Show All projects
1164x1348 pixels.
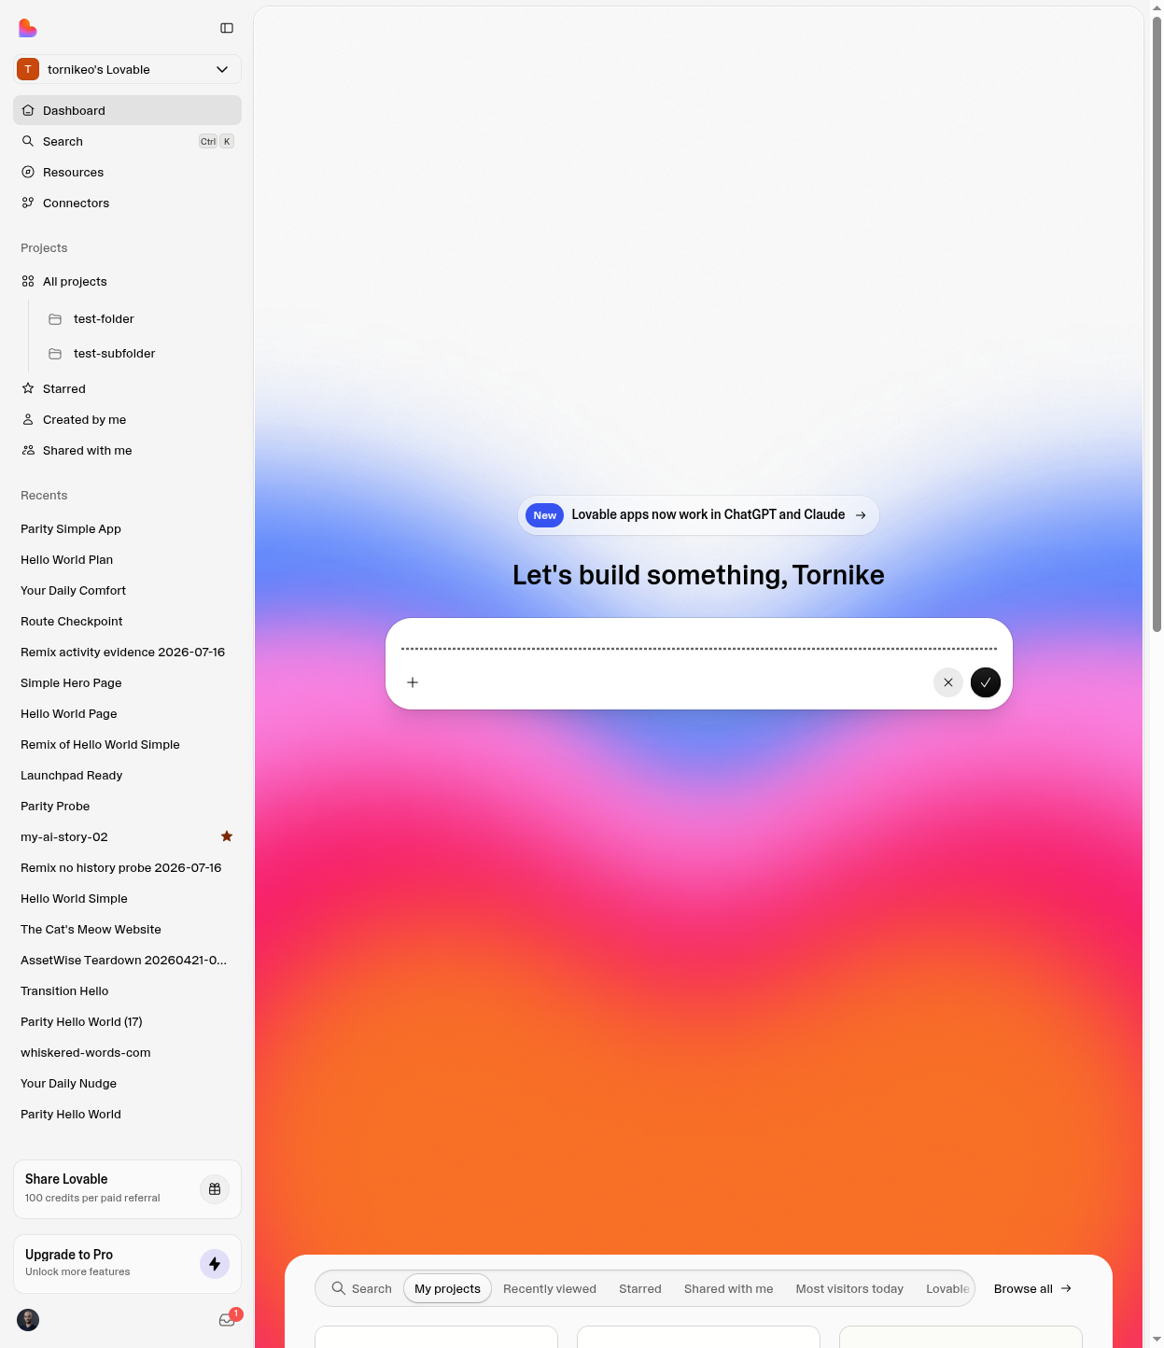click(127, 281)
